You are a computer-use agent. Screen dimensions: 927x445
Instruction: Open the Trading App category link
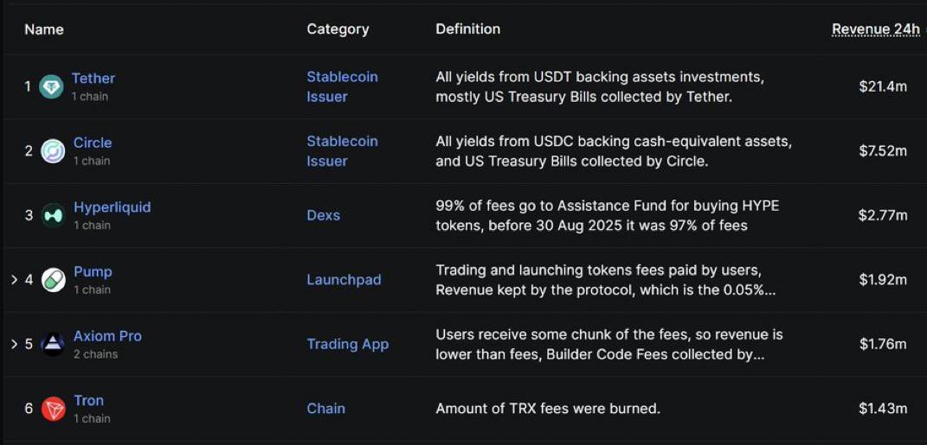coord(348,344)
